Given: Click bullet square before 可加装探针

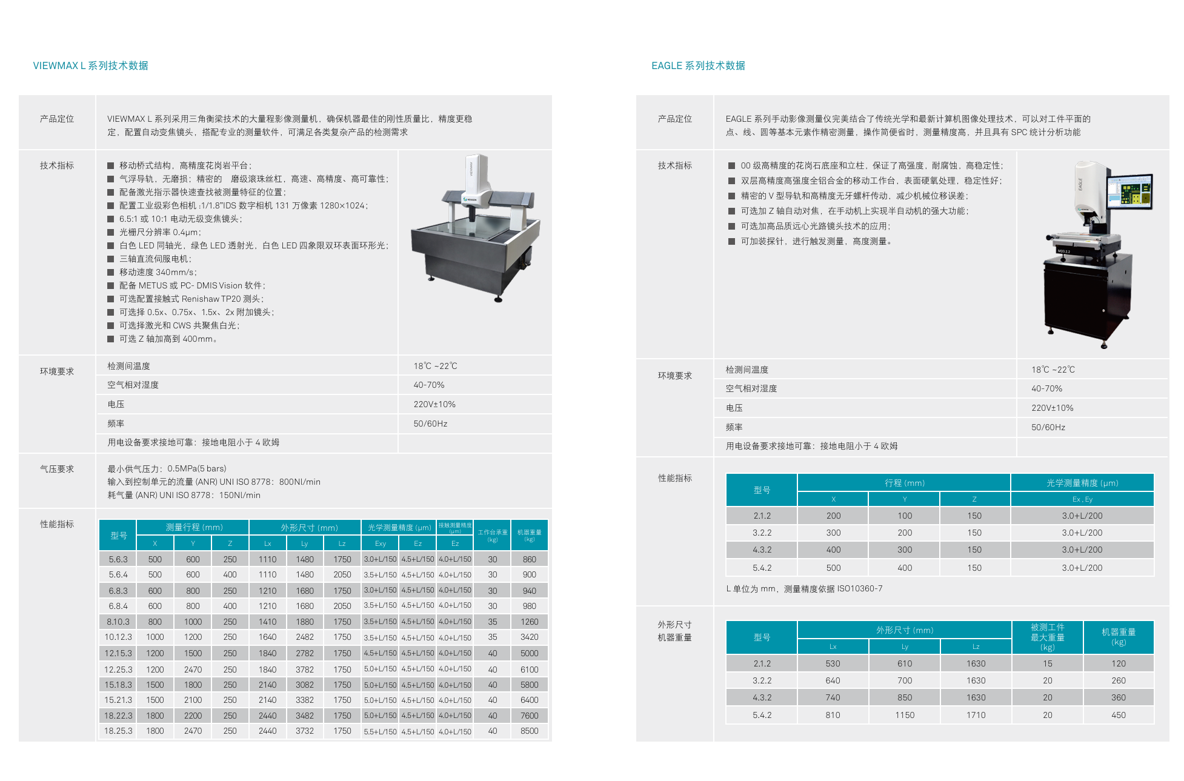Looking at the screenshot, I should point(731,241).
